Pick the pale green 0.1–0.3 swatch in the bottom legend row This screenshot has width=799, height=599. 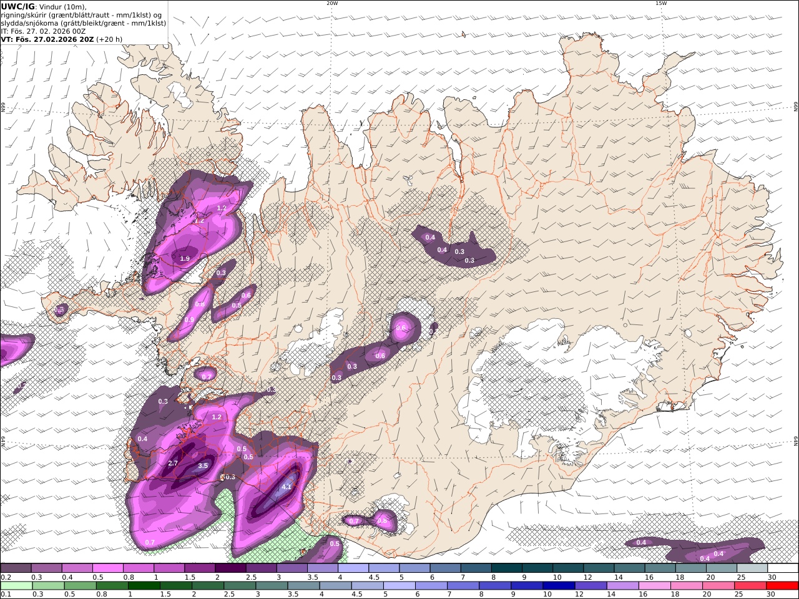pos(16,586)
